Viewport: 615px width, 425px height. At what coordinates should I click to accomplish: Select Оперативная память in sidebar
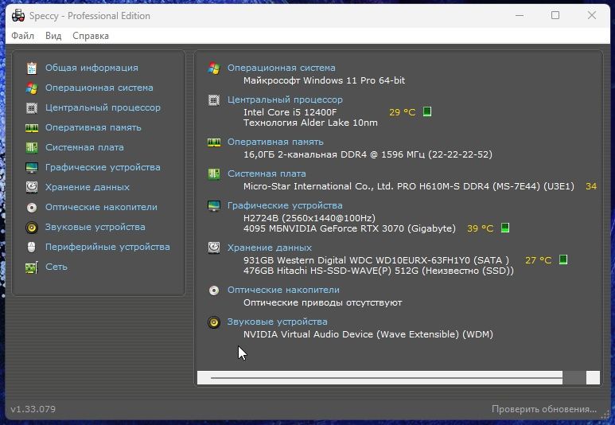[93, 127]
